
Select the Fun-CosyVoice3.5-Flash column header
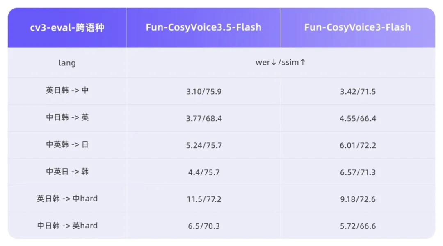pos(203,28)
